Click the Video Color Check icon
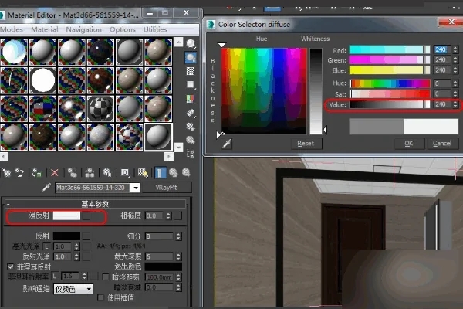Screen dimensions: 463x309 [x=191, y=99]
